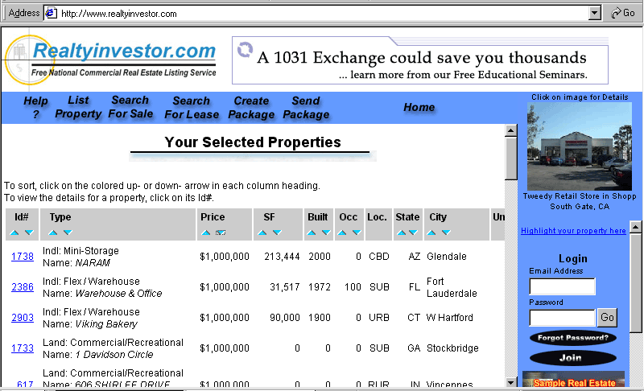This screenshot has width=644, height=391.
Task: Click the Internet Explorer page icon in address bar
Action: [51, 13]
